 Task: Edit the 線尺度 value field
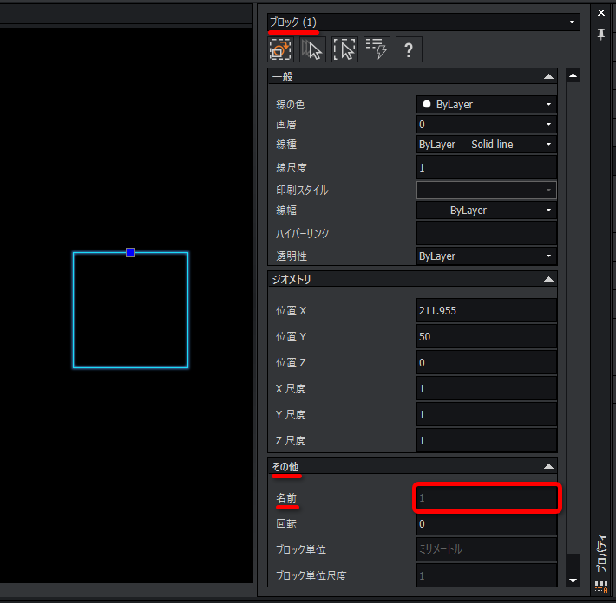pos(487,167)
